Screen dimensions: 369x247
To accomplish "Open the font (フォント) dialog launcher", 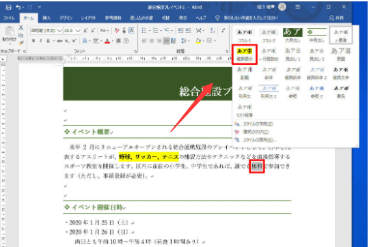I will 135,51.
